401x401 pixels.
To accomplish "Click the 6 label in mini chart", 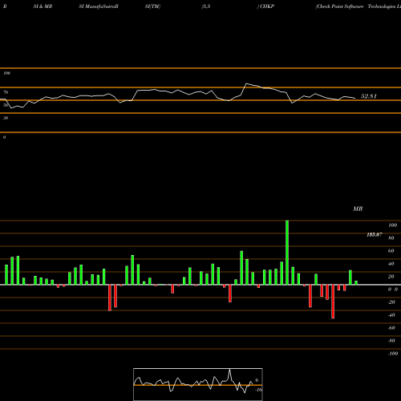I will (257, 380).
